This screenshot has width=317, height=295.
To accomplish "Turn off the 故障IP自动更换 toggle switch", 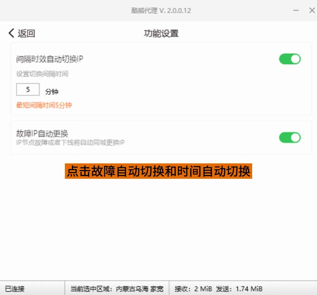I will coord(290,138).
